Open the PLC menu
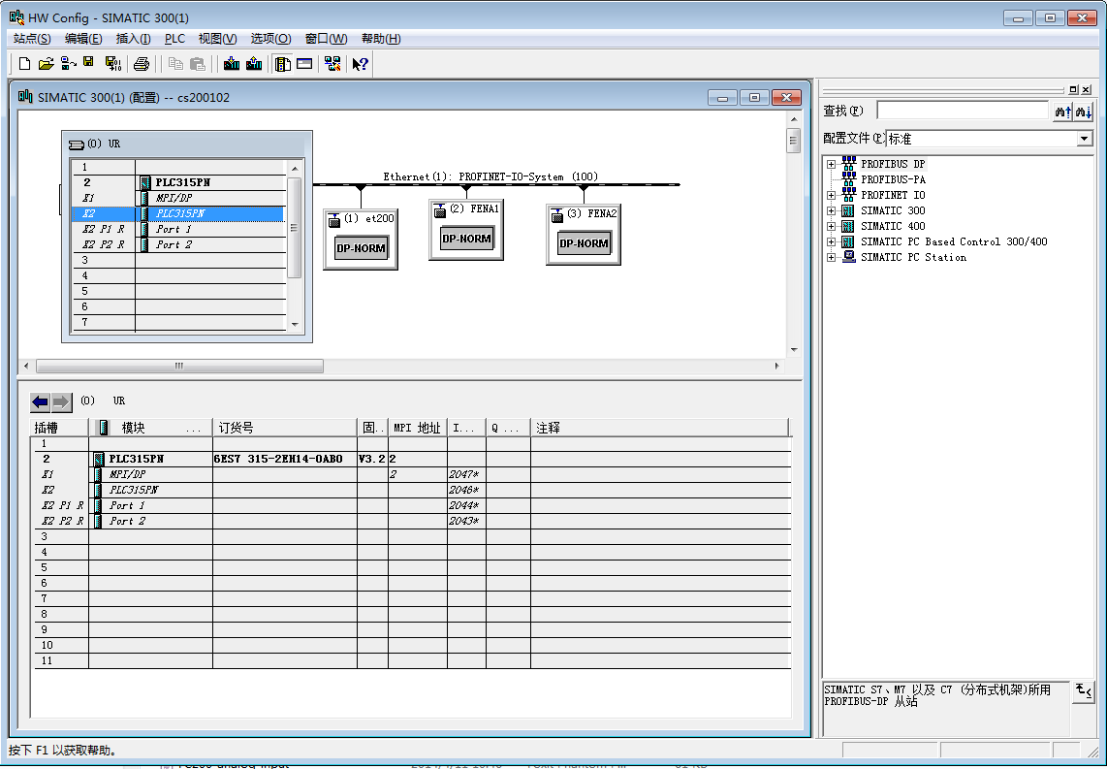The width and height of the screenshot is (1107, 769). 174,38
